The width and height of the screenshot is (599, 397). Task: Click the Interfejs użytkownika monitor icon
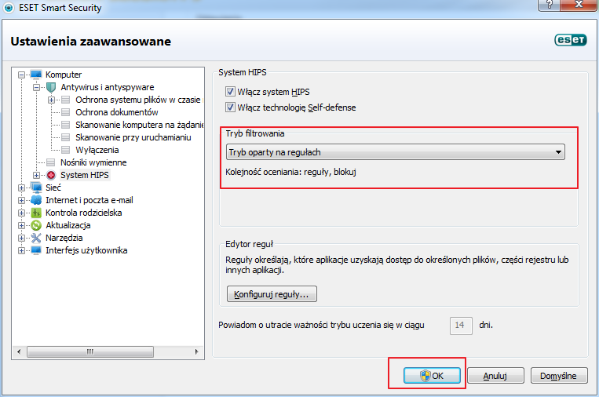(x=36, y=250)
